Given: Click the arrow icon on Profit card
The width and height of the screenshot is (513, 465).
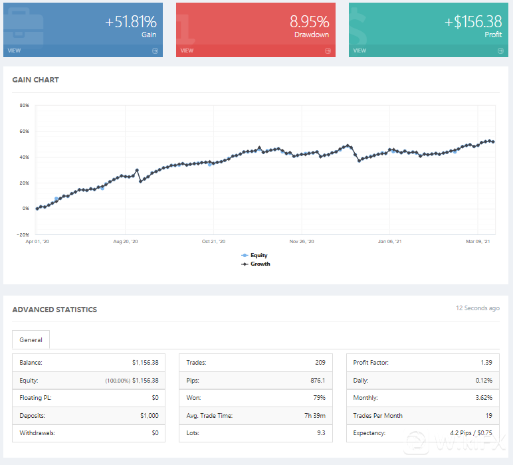Looking at the screenshot, I should coord(500,50).
